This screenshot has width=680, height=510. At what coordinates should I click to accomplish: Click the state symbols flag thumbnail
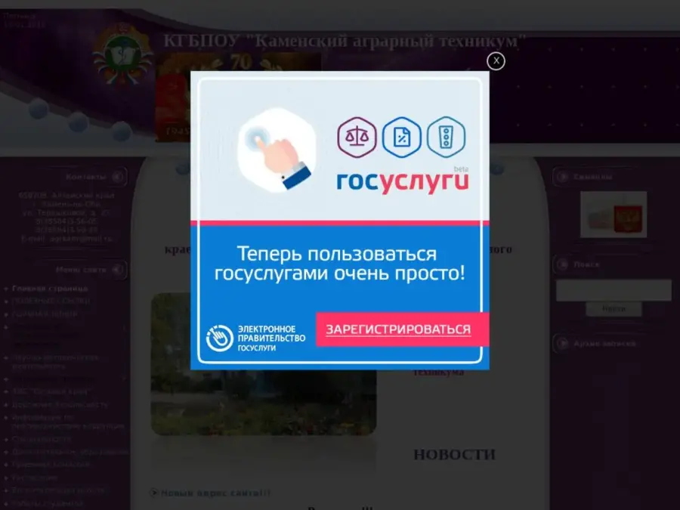click(614, 215)
